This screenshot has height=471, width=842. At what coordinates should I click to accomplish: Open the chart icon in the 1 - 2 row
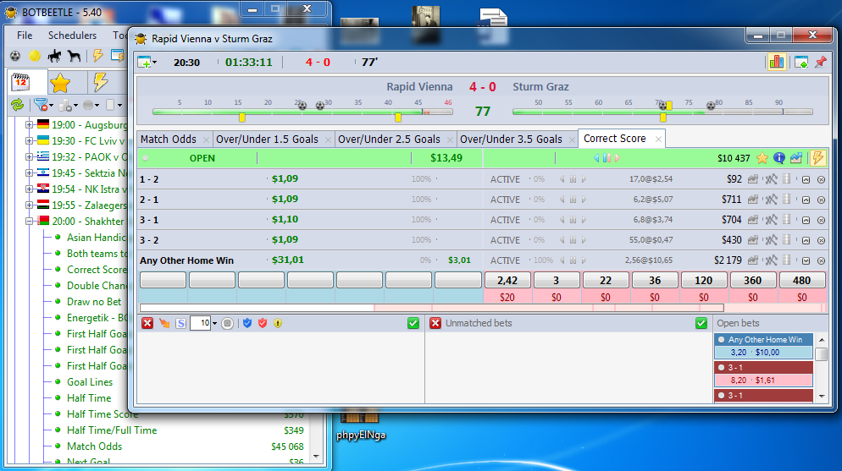[x=753, y=179]
